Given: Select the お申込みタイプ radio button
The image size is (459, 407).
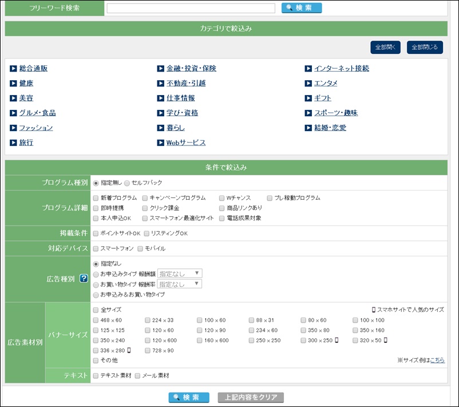Looking at the screenshot, I should [x=96, y=275].
